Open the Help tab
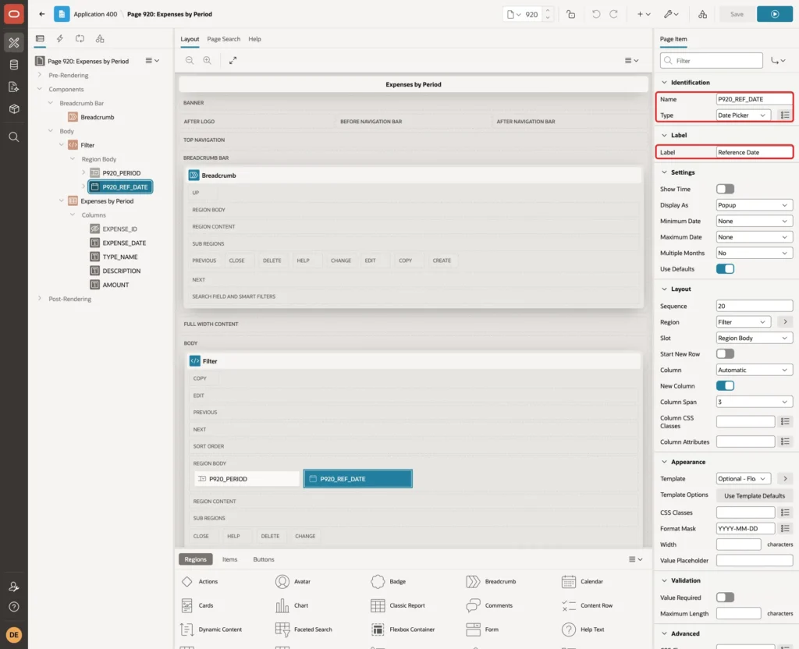Screen dimensions: 799x649 254,39
